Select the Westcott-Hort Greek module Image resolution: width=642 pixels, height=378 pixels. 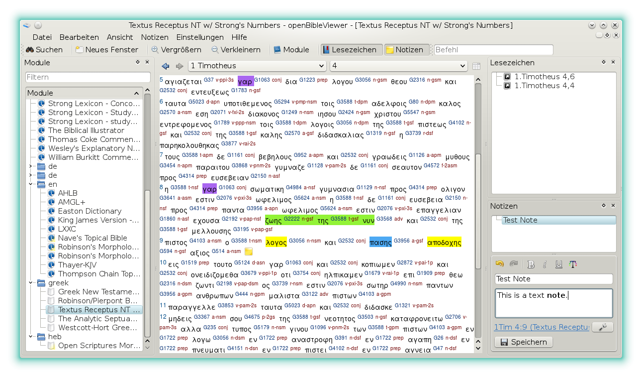pyautogui.click(x=97, y=328)
